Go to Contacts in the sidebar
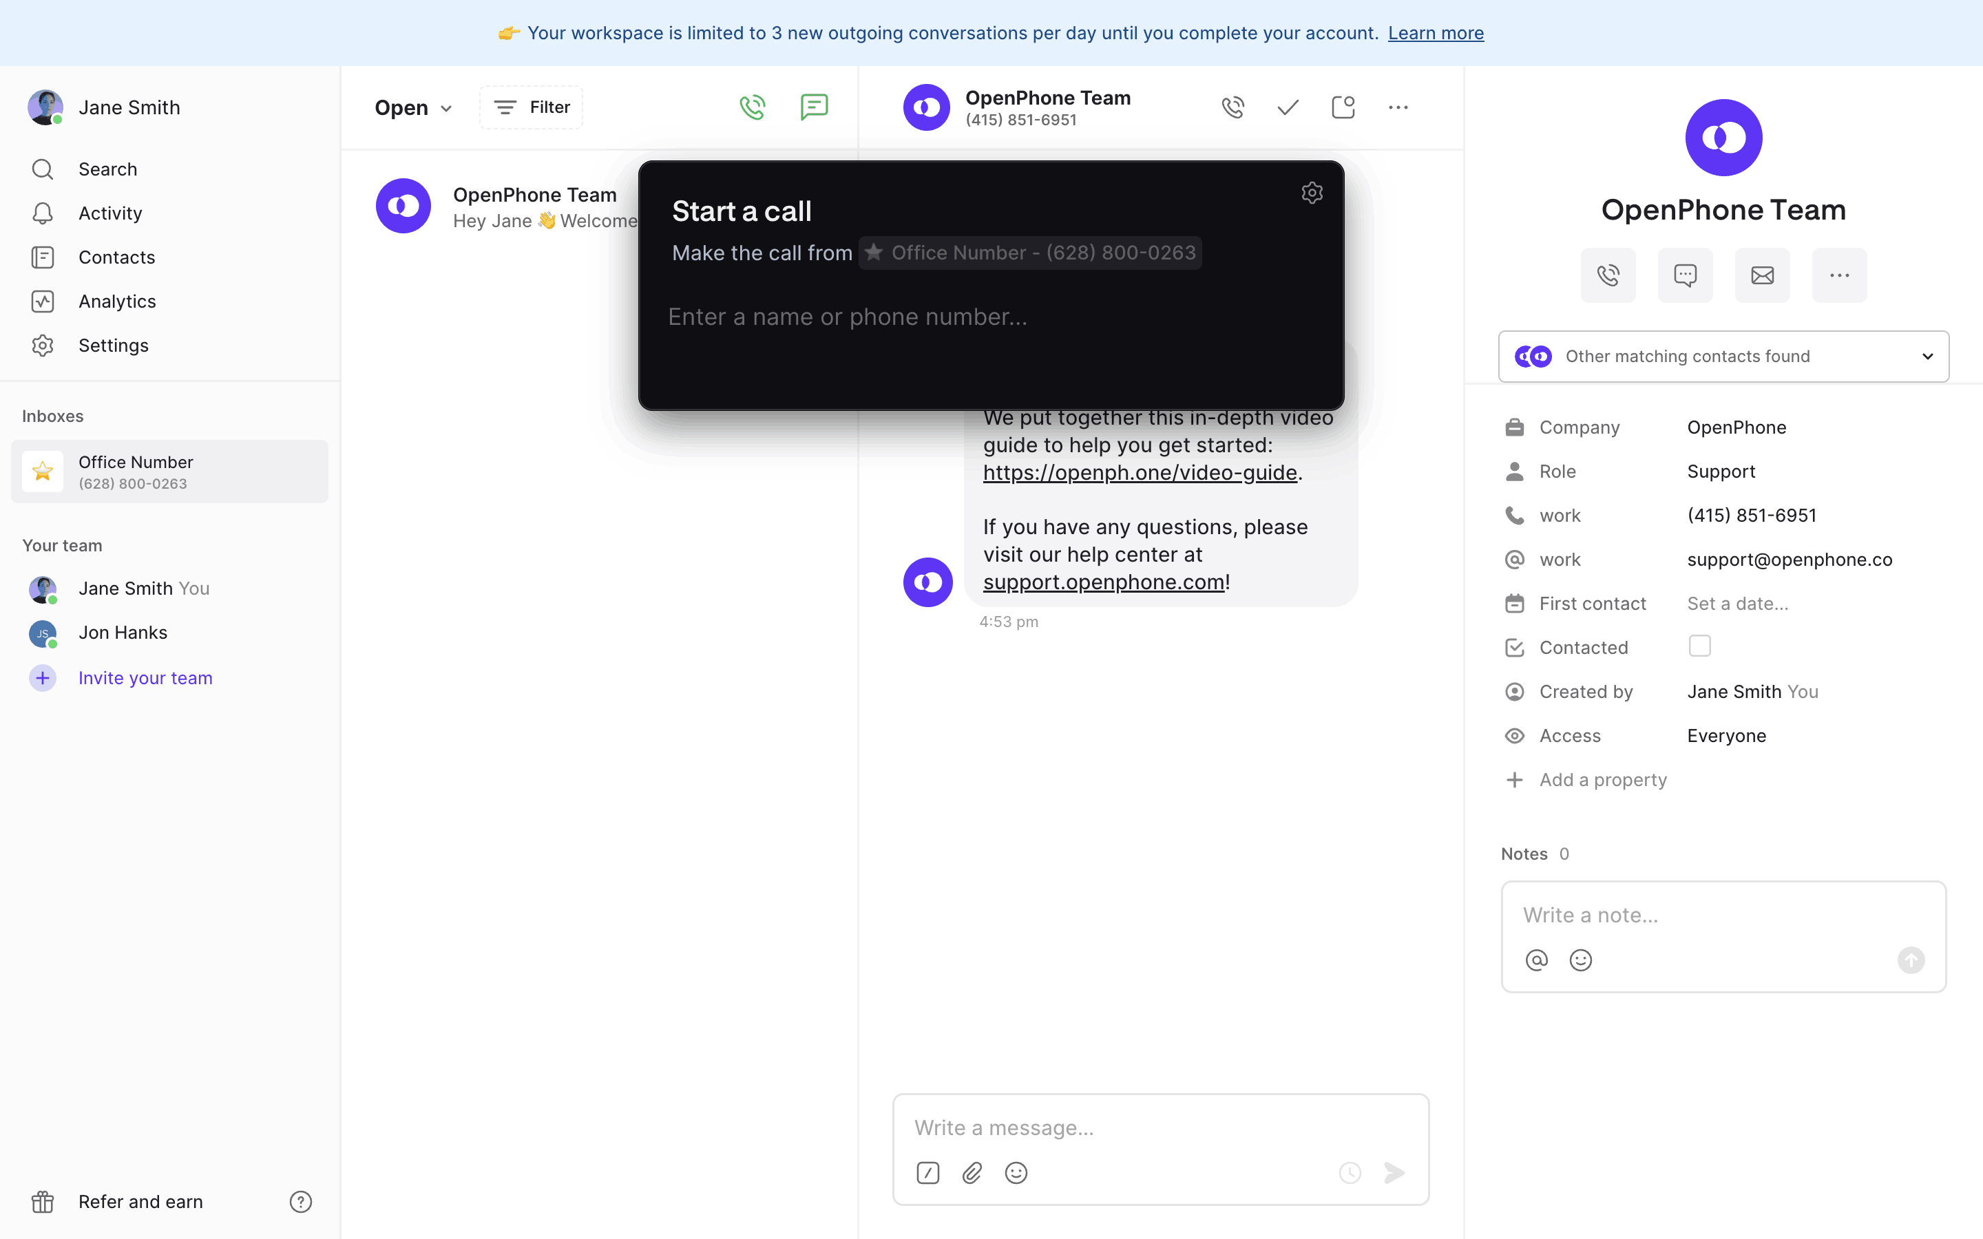 click(x=116, y=257)
